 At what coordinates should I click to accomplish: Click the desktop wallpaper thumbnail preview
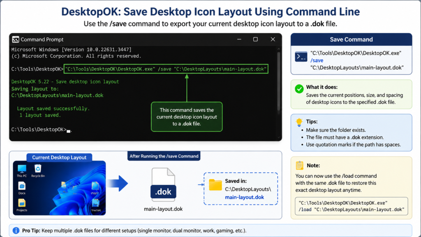[59, 188]
